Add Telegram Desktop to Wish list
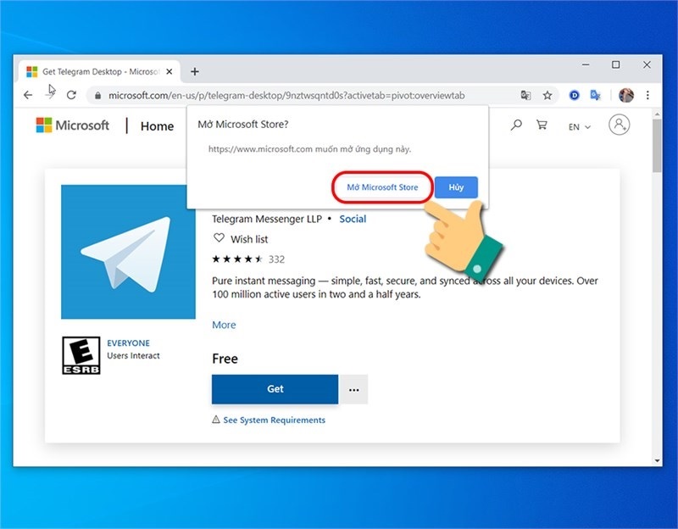 [242, 238]
